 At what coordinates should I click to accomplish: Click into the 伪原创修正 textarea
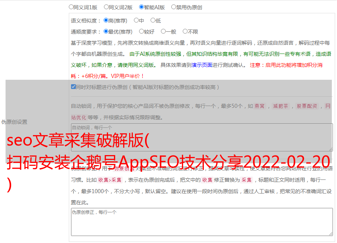click(x=202, y=222)
